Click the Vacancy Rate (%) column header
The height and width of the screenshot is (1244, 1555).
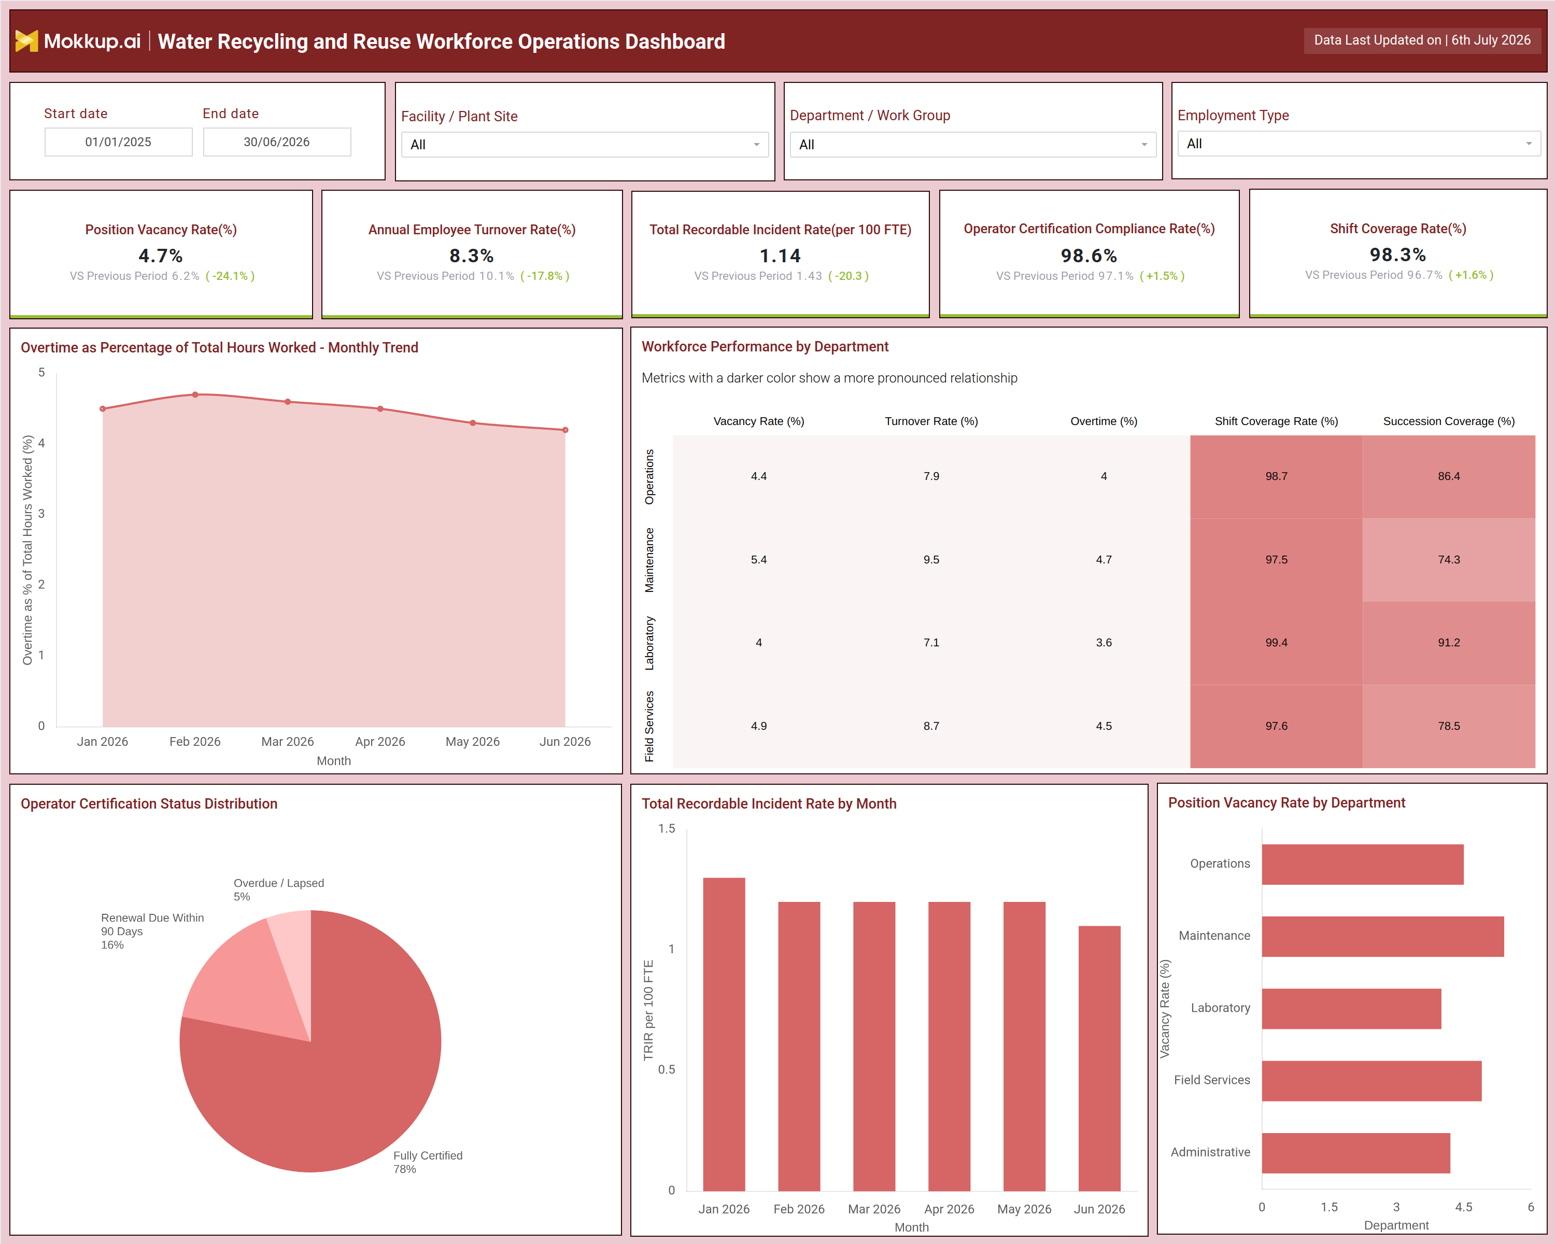tap(759, 421)
